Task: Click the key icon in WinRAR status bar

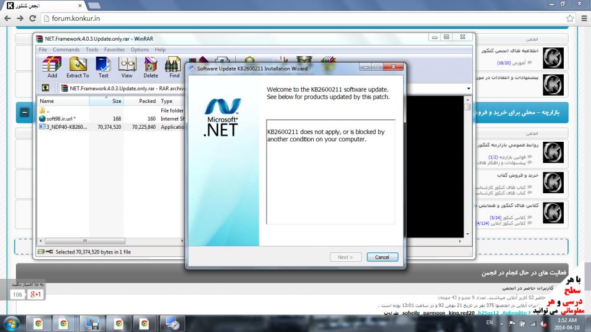Action: click(x=50, y=252)
